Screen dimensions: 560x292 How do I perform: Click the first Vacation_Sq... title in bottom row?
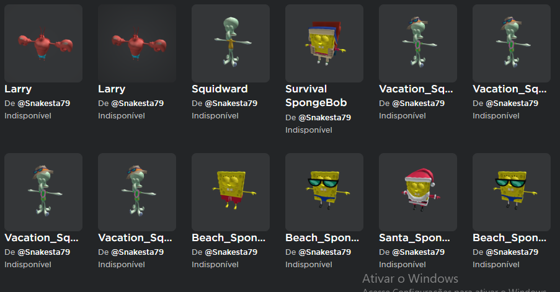coord(42,237)
